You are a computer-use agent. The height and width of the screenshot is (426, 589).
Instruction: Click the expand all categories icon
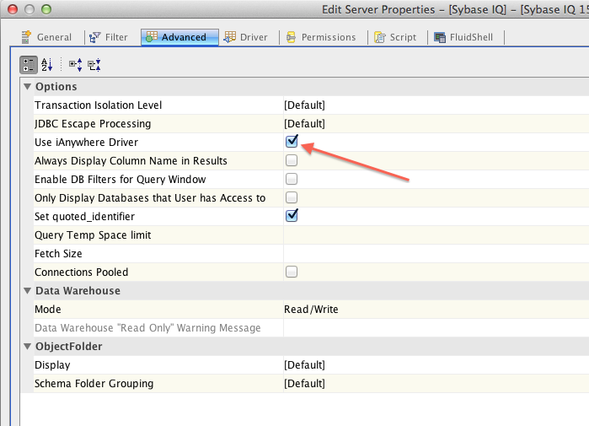tap(75, 64)
